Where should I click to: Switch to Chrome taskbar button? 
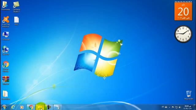pos(31,107)
